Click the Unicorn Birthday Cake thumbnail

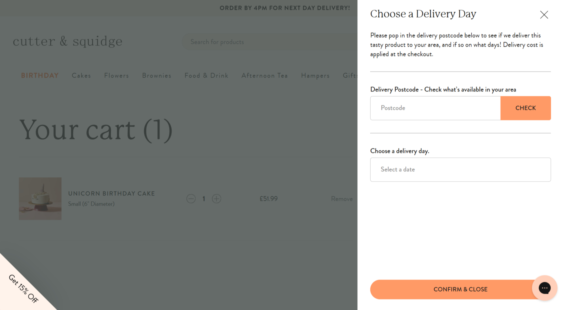click(40, 199)
